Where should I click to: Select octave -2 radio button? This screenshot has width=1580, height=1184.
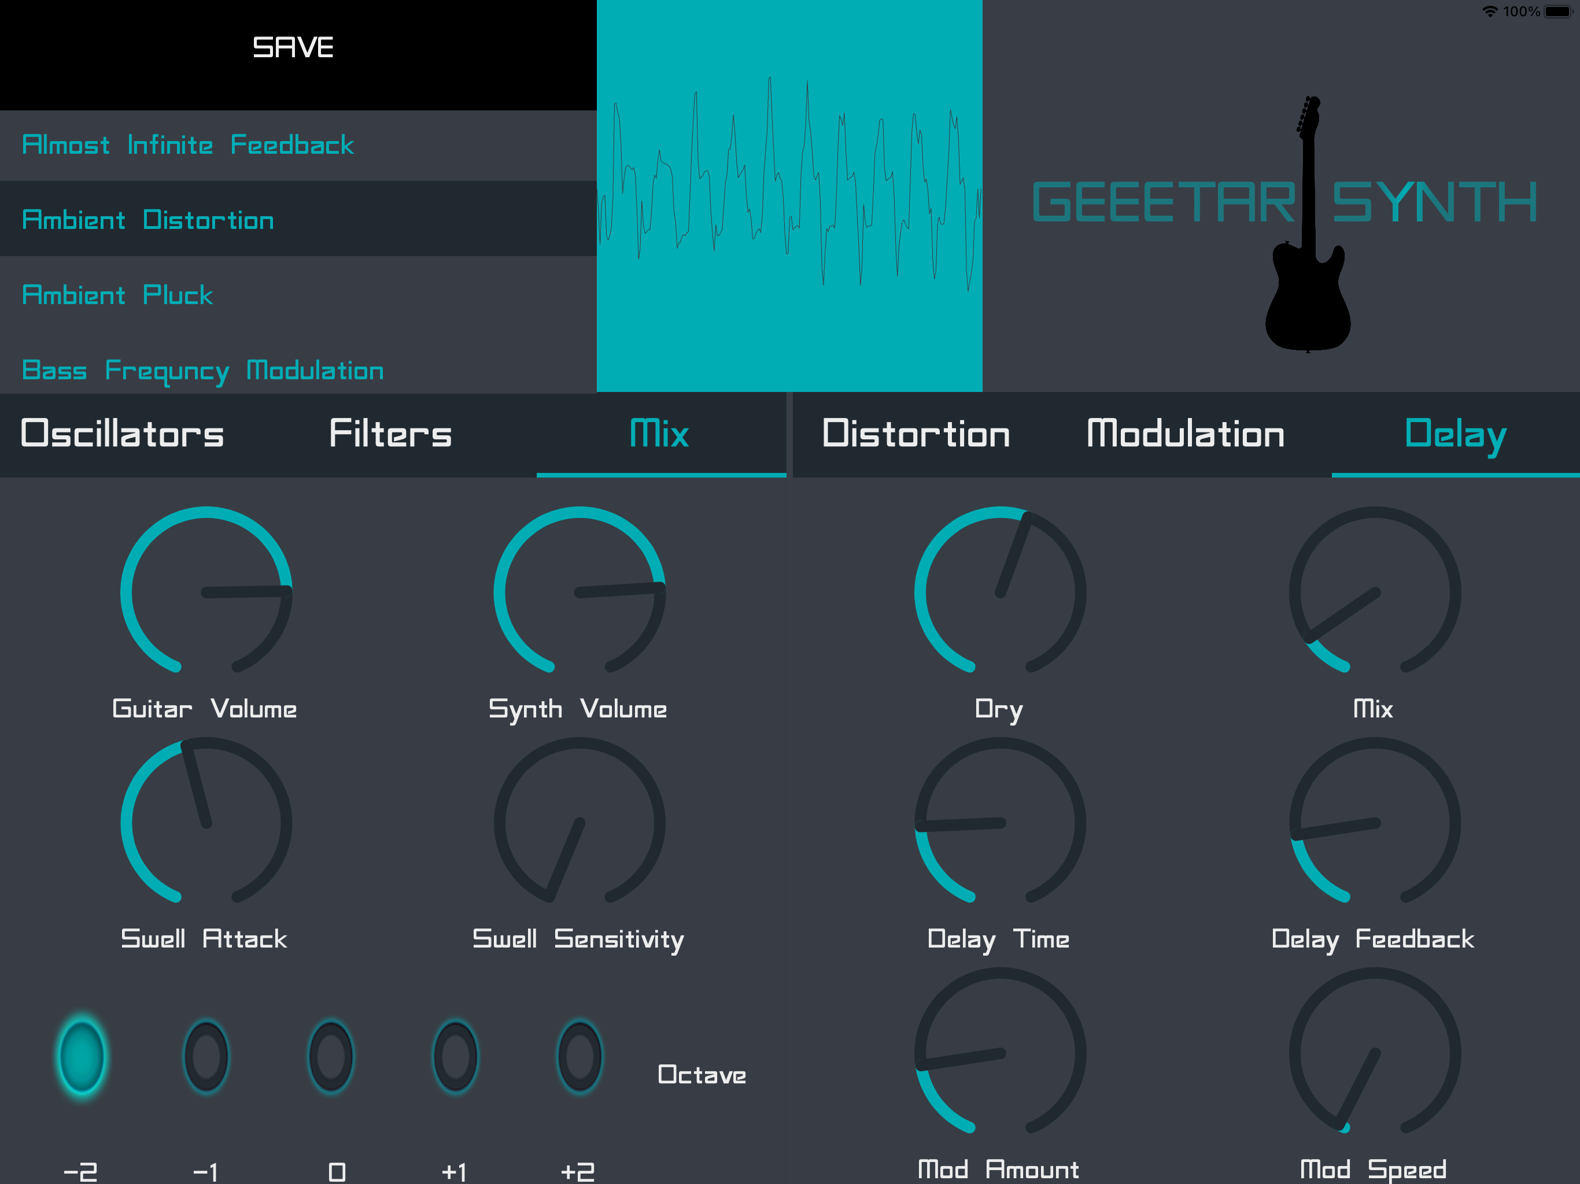click(82, 1056)
